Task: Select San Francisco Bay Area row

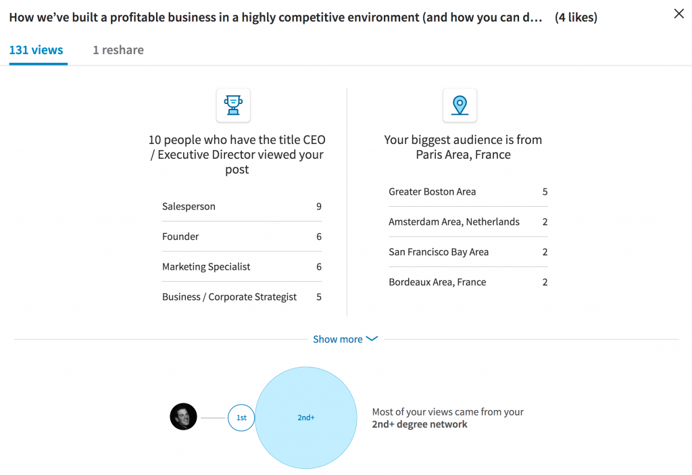Action: coord(468,252)
